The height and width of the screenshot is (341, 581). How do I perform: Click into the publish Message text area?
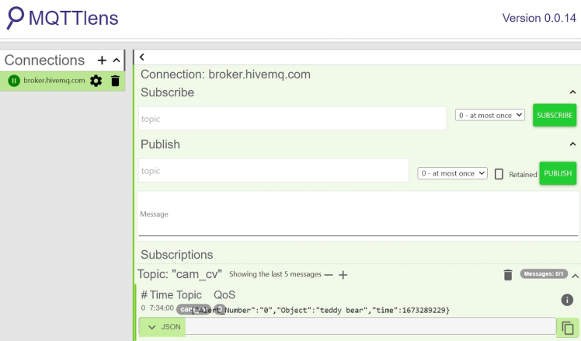tap(357, 214)
